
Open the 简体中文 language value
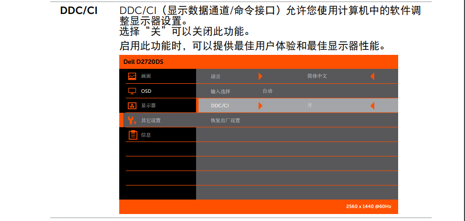[x=317, y=76]
